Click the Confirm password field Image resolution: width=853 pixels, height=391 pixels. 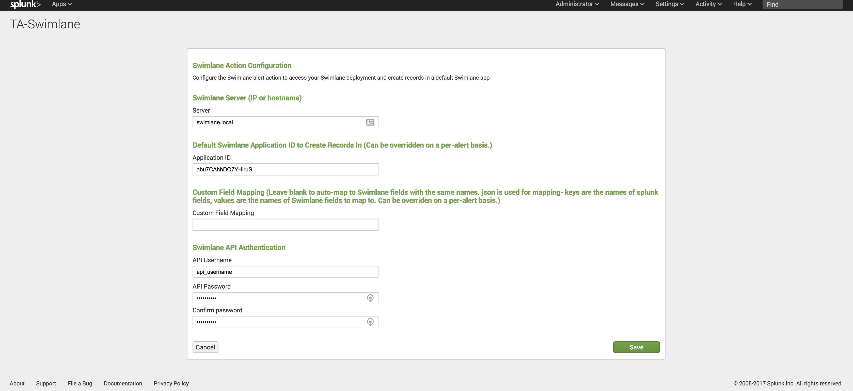point(285,322)
